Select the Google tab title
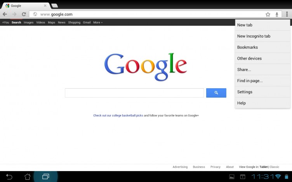Screen dimensions: 292x182 16,6
